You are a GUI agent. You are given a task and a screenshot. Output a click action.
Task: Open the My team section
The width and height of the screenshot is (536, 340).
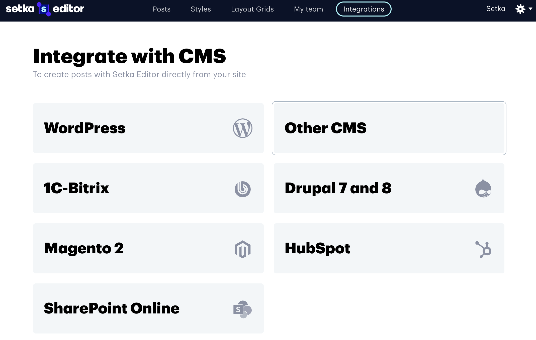(x=308, y=9)
